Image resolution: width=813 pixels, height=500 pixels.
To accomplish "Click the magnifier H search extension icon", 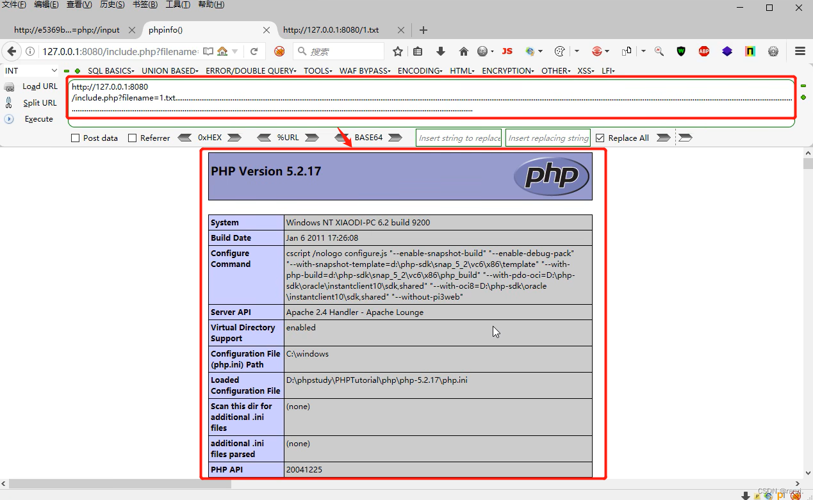I will pos(659,51).
